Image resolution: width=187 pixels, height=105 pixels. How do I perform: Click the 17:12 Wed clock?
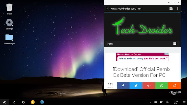(176, 102)
